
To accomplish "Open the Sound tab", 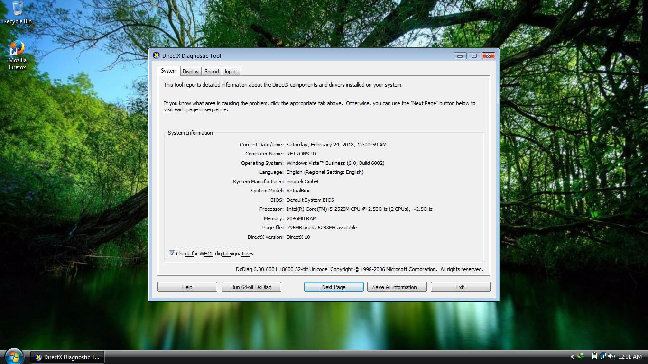I will tap(212, 72).
